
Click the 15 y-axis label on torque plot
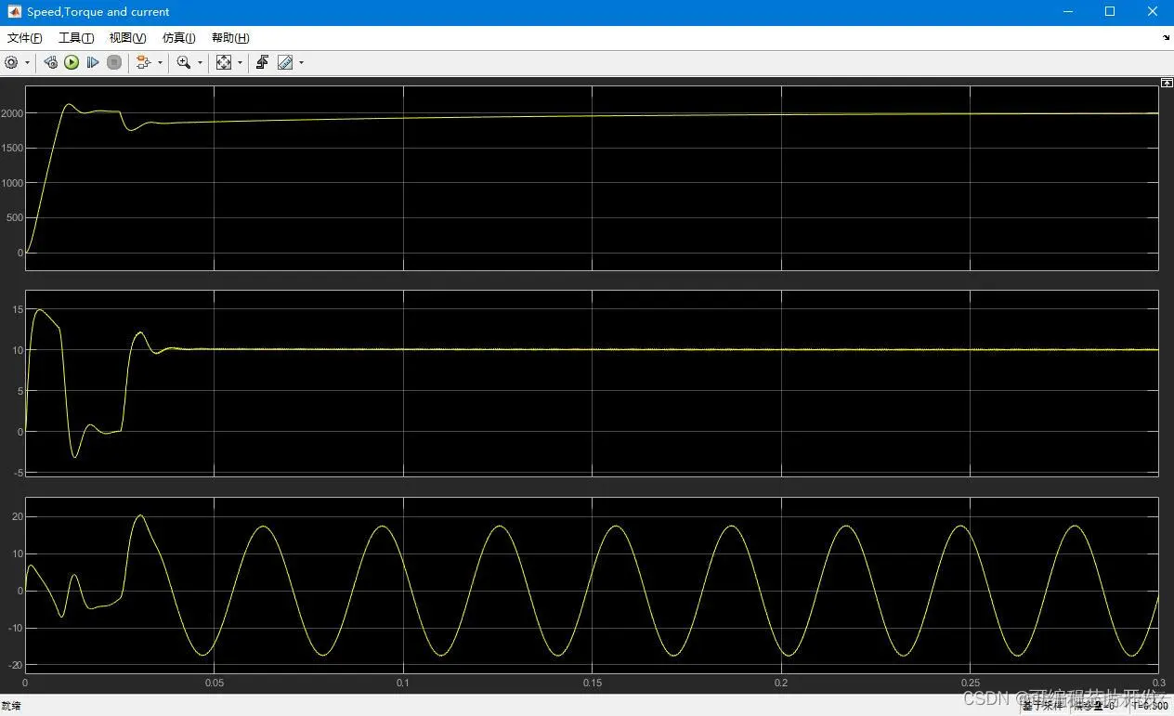click(17, 308)
